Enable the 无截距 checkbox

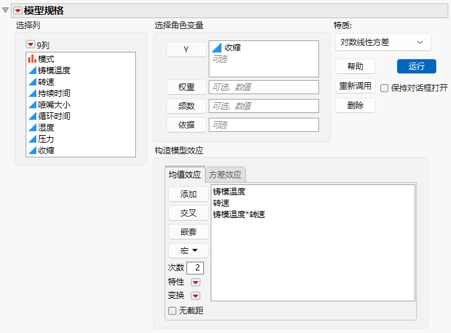(172, 311)
